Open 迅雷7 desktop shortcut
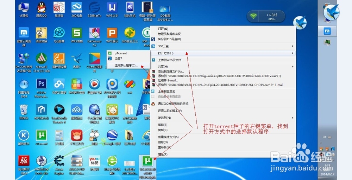352x180 pixels. pos(77,61)
